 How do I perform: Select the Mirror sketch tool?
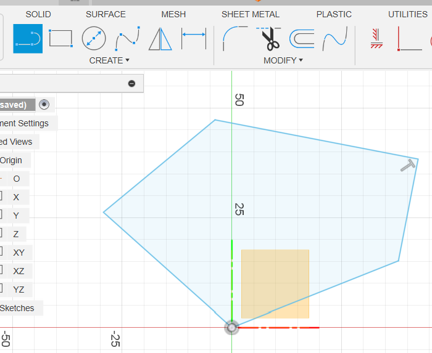[x=160, y=39]
